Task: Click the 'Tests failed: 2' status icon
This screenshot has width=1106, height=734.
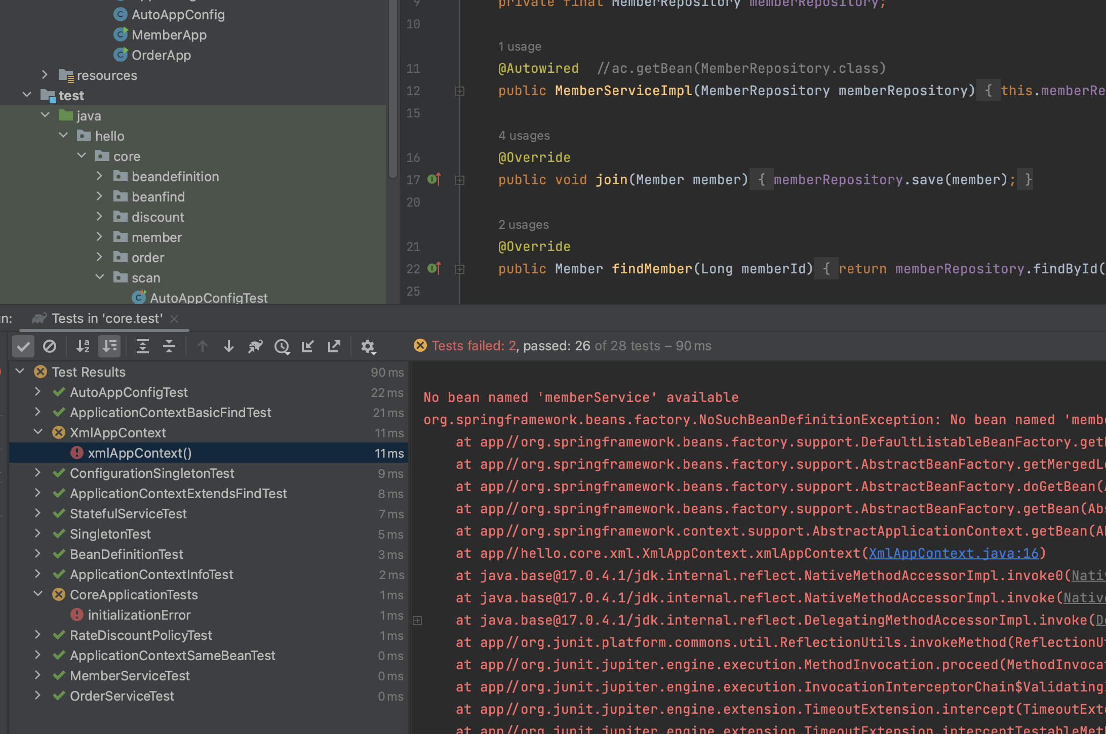Action: pos(420,345)
